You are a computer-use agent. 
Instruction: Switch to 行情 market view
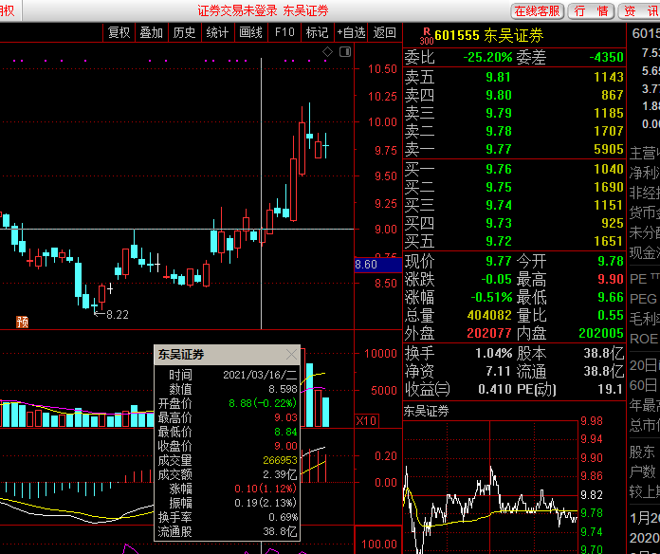[592, 11]
